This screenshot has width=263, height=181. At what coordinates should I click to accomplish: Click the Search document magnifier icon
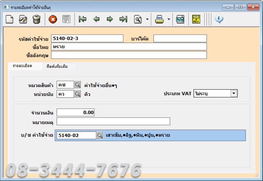(138, 20)
